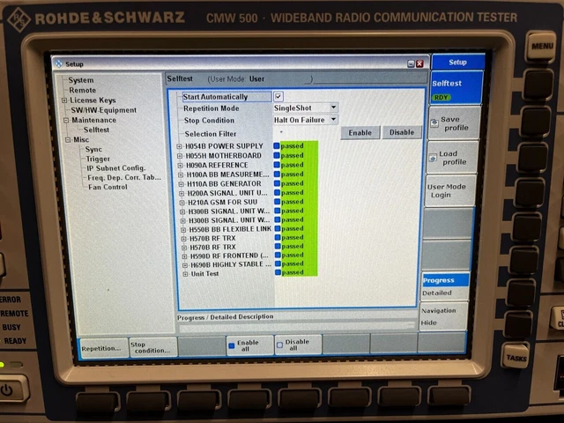Expand the License Keys tree node

click(64, 100)
